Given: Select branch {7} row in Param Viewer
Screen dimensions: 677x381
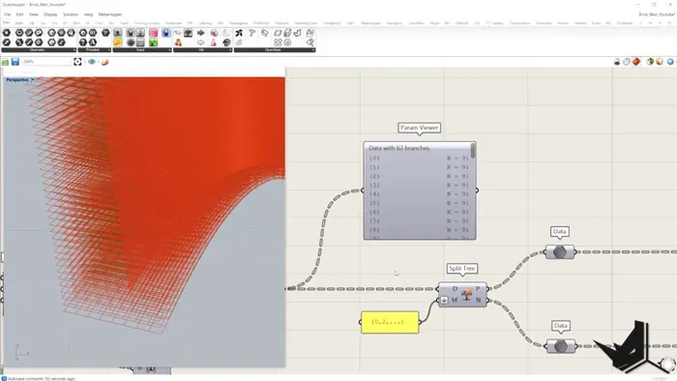Looking at the screenshot, I should click(419, 220).
